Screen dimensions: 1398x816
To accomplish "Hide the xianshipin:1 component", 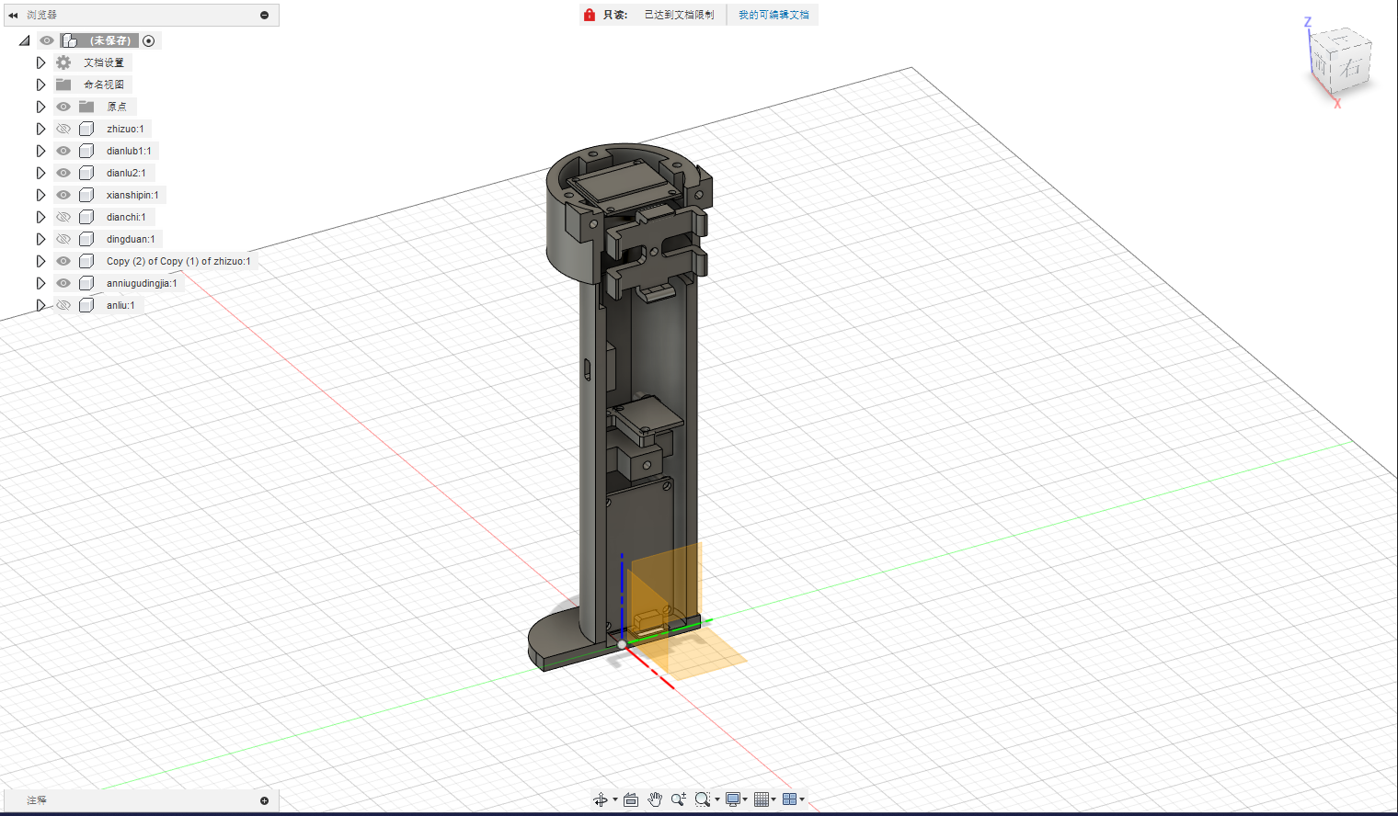I will point(63,195).
